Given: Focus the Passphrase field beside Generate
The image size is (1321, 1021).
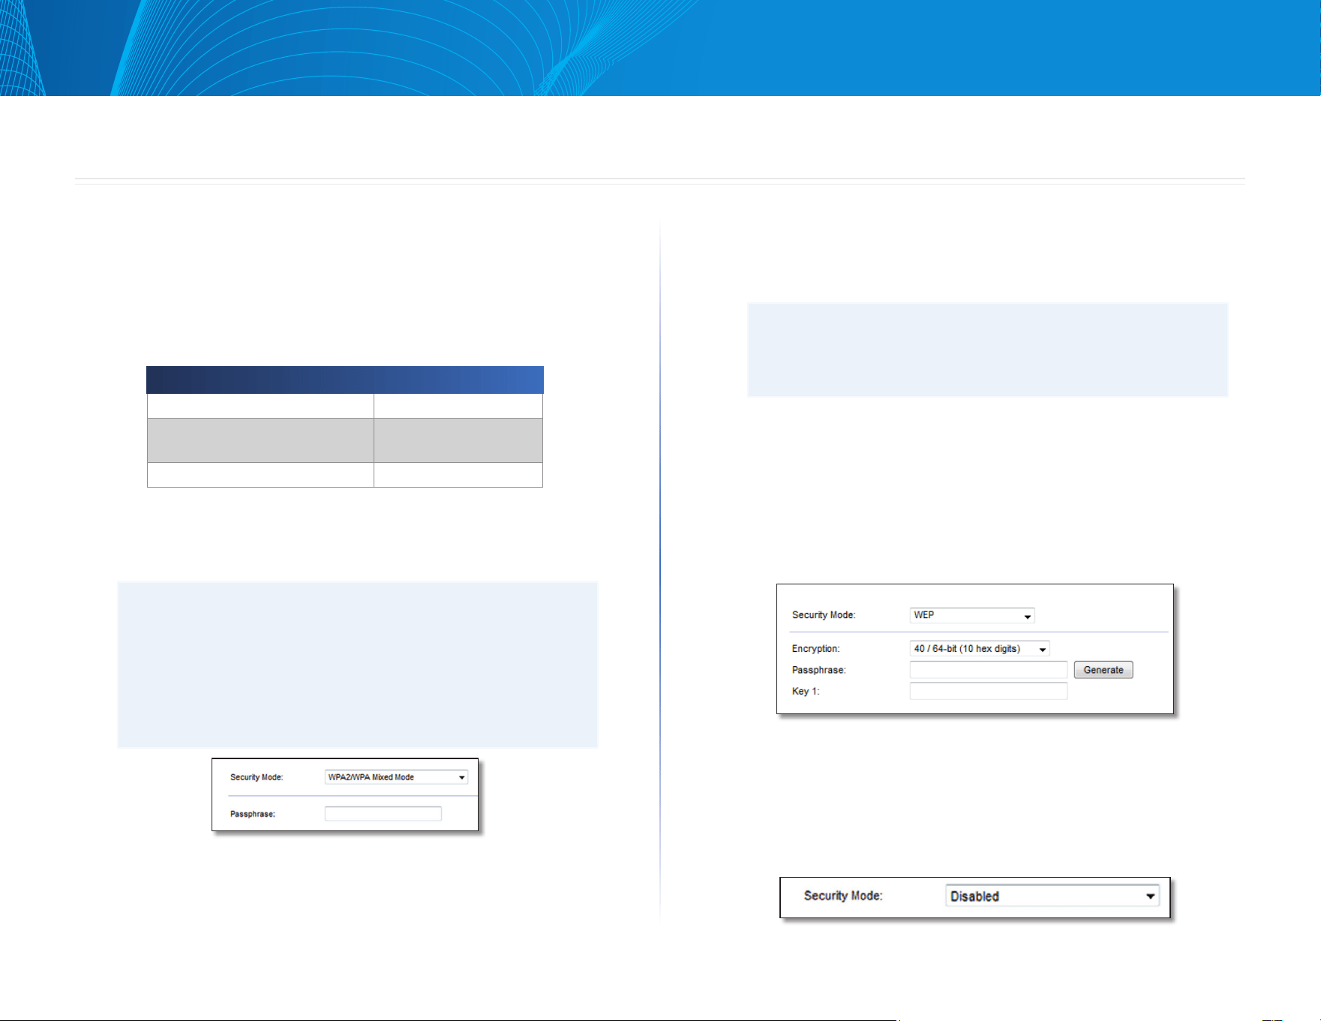Looking at the screenshot, I should 989,670.
